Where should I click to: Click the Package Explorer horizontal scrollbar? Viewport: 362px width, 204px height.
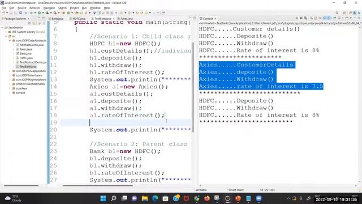pyautogui.click(x=21, y=185)
